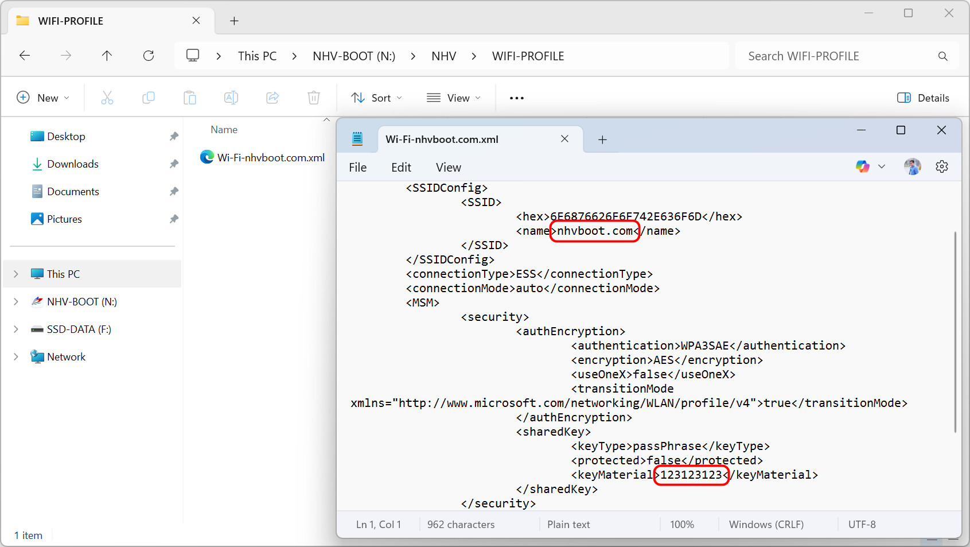This screenshot has height=547, width=970.
Task: Toggle the Details pane
Action: pyautogui.click(x=923, y=98)
